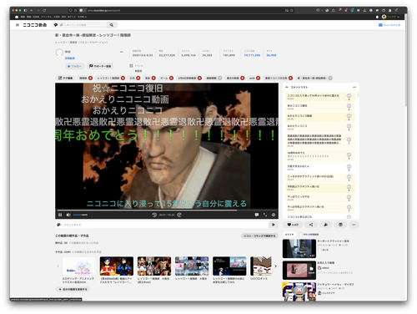Click the comment list scrollbar

(x=358, y=95)
